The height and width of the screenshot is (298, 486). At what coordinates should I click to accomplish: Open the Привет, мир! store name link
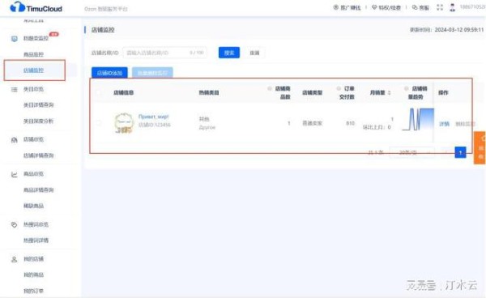(x=153, y=117)
